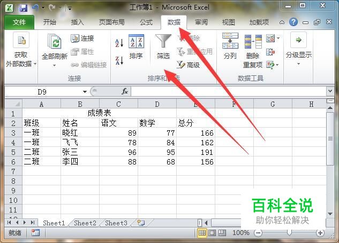
Task: Click the 分列 text to columns icon
Action: 230,40
